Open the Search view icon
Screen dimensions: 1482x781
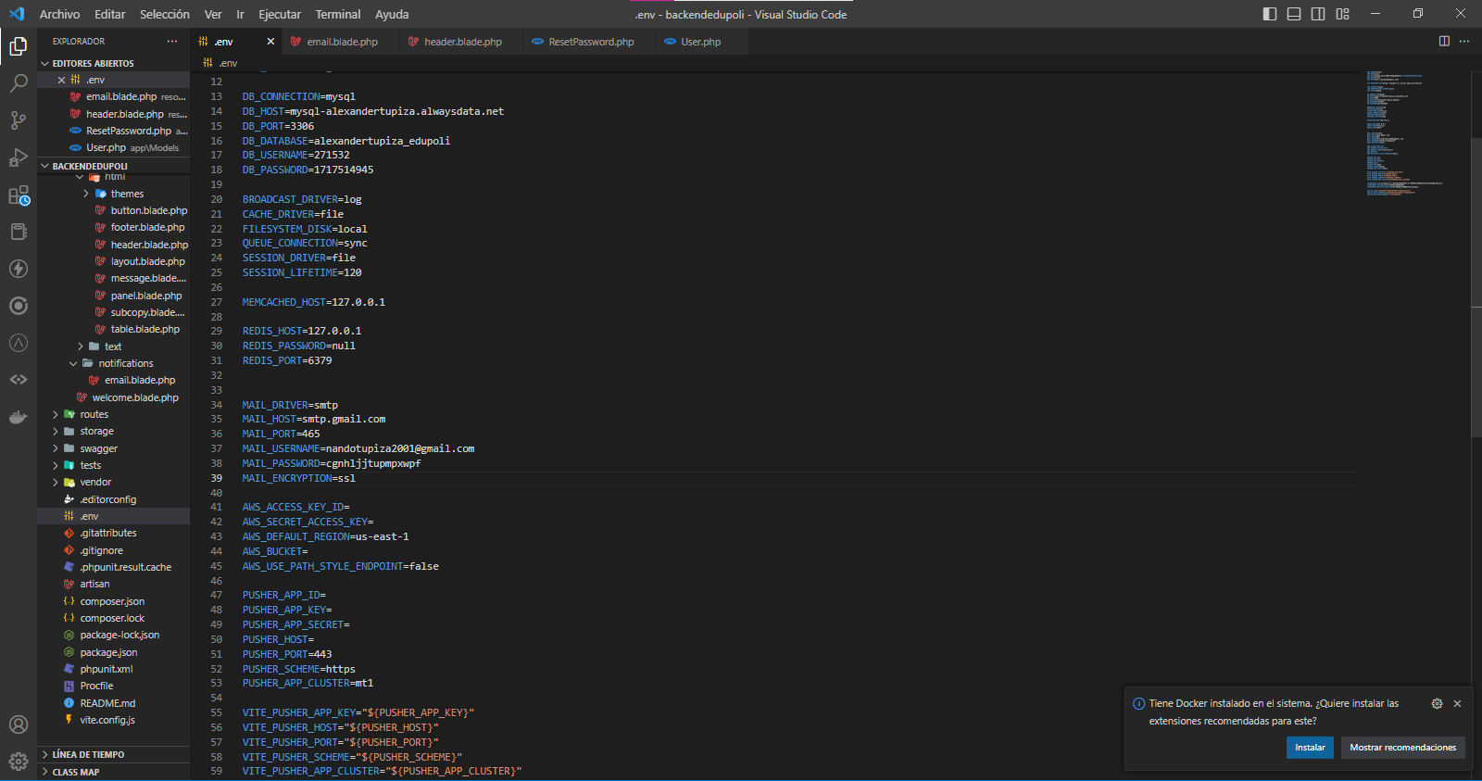19,83
